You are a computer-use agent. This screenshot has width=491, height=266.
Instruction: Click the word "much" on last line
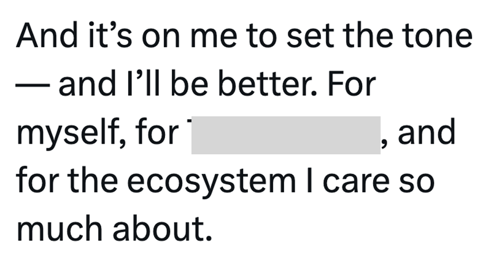(x=61, y=229)
